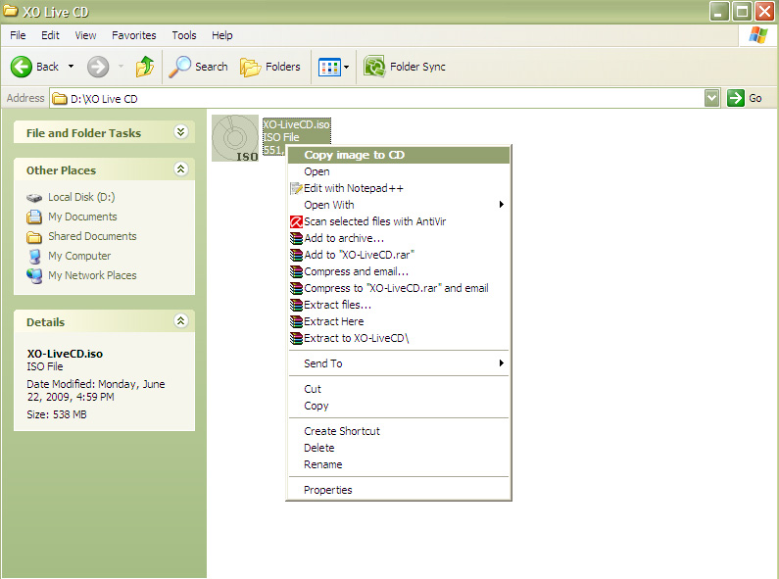Choose Compress and email...

tap(399, 271)
